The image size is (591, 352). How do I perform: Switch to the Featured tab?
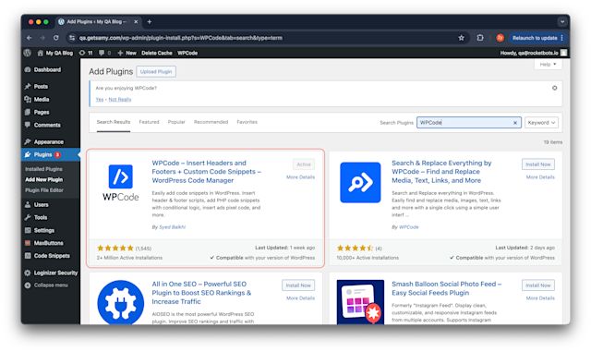(149, 122)
